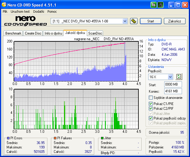
Task: Click the green refresh speed icon
Action: 179,76
